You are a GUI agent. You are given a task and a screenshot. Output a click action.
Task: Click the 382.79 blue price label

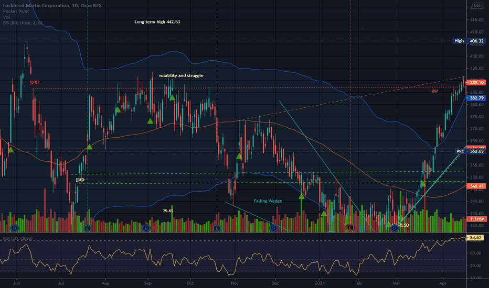(476, 98)
